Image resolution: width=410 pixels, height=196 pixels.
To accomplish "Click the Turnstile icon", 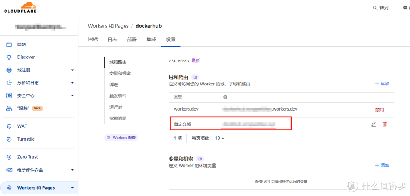I will click(9, 139).
